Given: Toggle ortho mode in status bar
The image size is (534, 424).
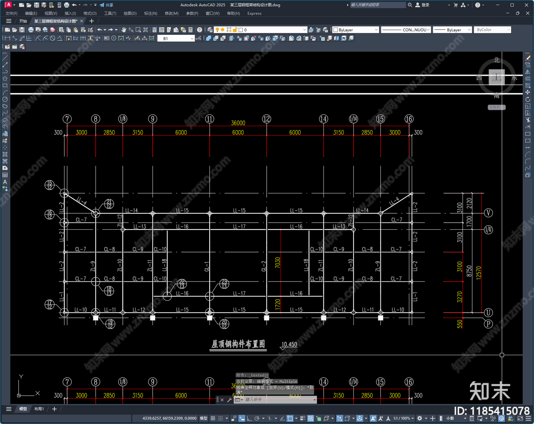Looking at the screenshot, I should pyautogui.click(x=249, y=418).
